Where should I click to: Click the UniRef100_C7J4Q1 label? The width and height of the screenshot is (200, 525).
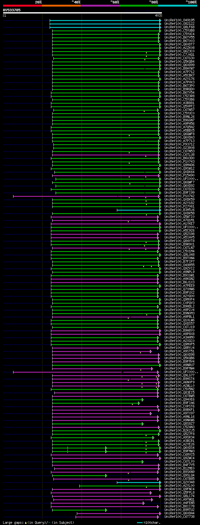(179, 55)
